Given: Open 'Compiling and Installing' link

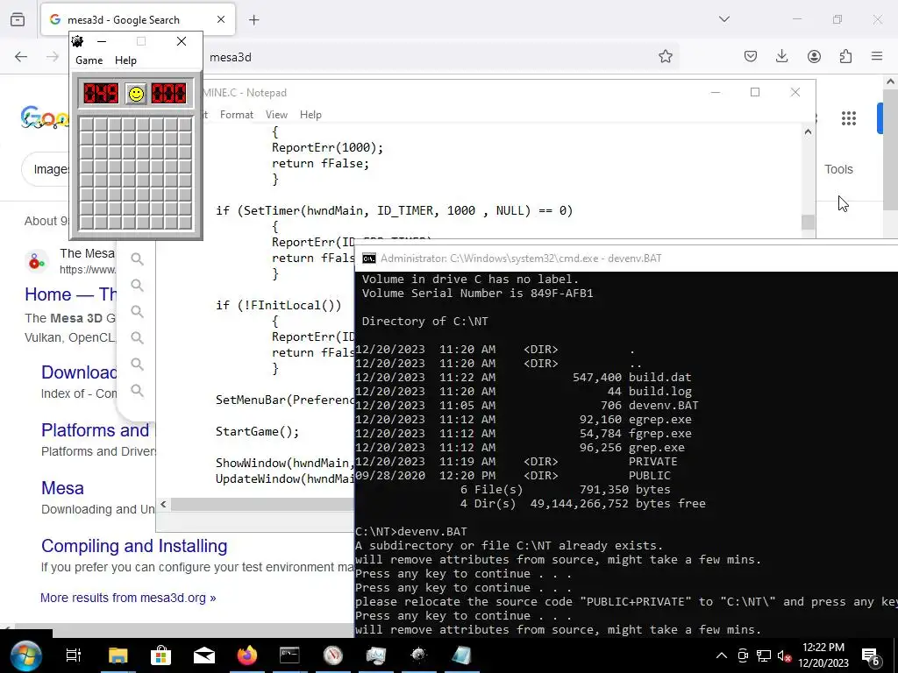Looking at the screenshot, I should [x=134, y=546].
